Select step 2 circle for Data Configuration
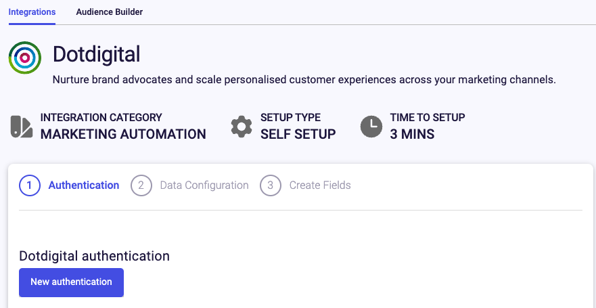Screen dimensions: 596x308 (141, 185)
